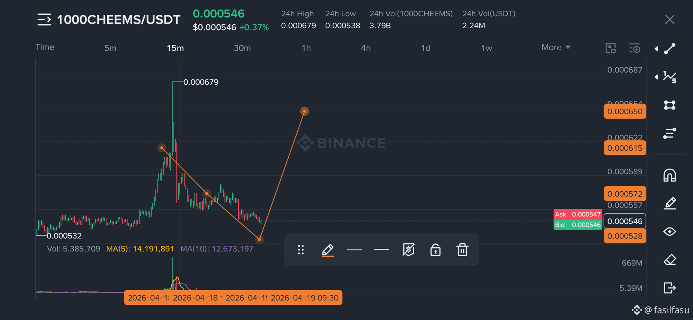This screenshot has width=693, height=320.
Task: Click the 0.000532 low price marker
Action: coord(64,236)
